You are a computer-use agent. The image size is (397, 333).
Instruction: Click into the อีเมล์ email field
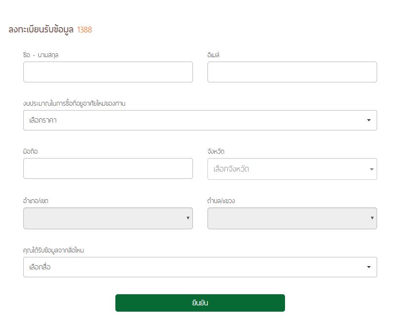point(292,72)
